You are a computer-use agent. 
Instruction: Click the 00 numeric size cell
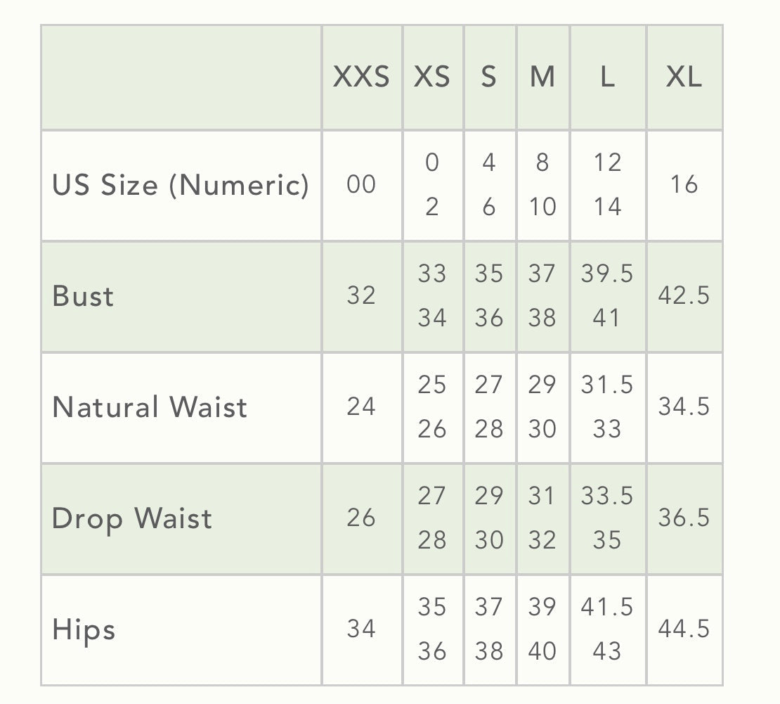[361, 185]
